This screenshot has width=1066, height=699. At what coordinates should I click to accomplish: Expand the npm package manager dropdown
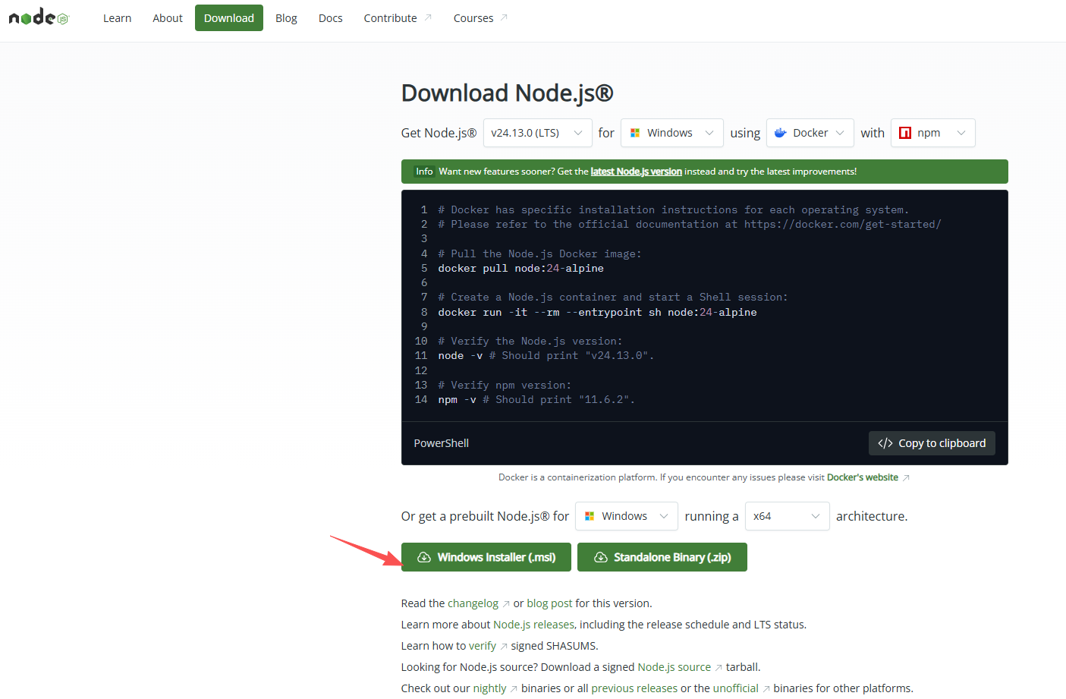[932, 133]
